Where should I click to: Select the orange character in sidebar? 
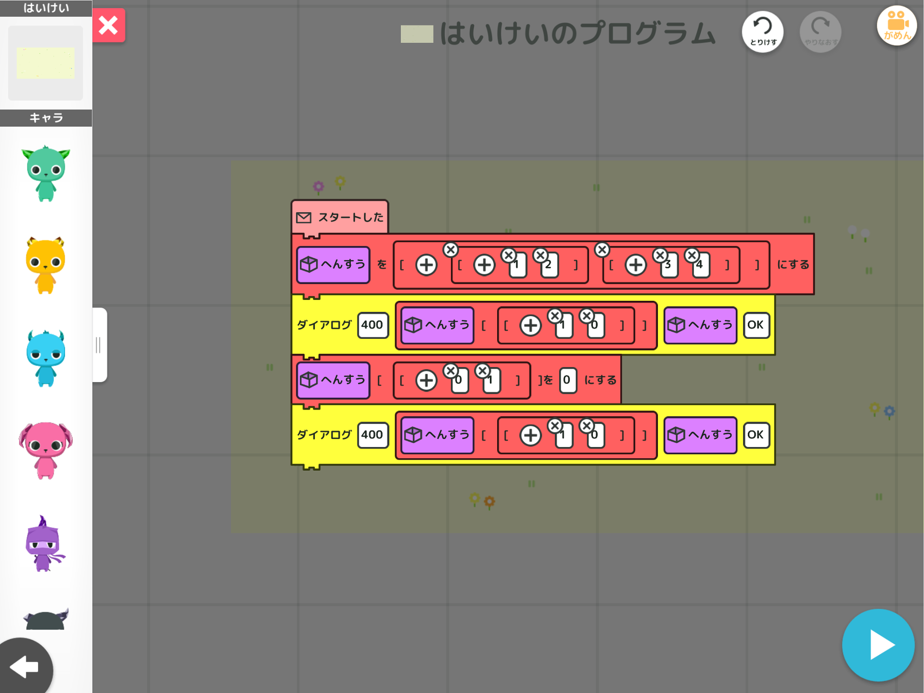(46, 266)
